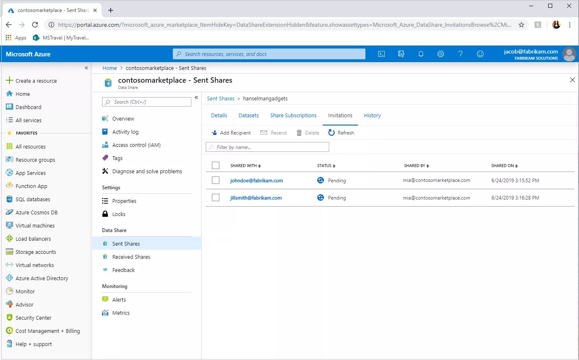Collapse the resource menu chevron
The height and width of the screenshot is (360, 579).
coord(196,98)
